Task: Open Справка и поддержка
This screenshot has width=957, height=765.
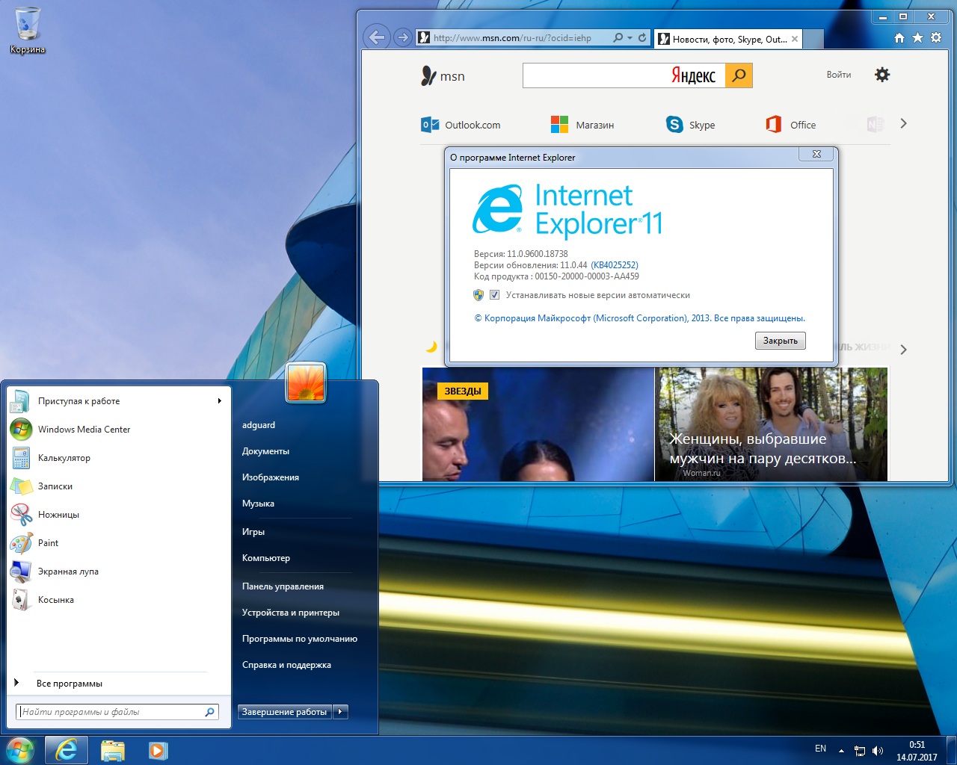Action: [x=286, y=665]
